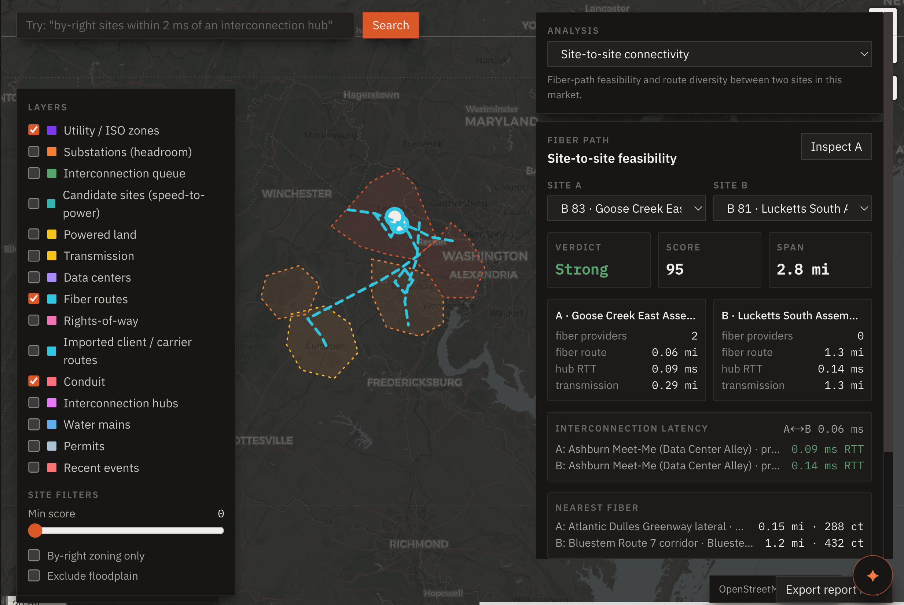Enable Substations (headroom) layer
This screenshot has height=605, width=904.
pos(34,152)
